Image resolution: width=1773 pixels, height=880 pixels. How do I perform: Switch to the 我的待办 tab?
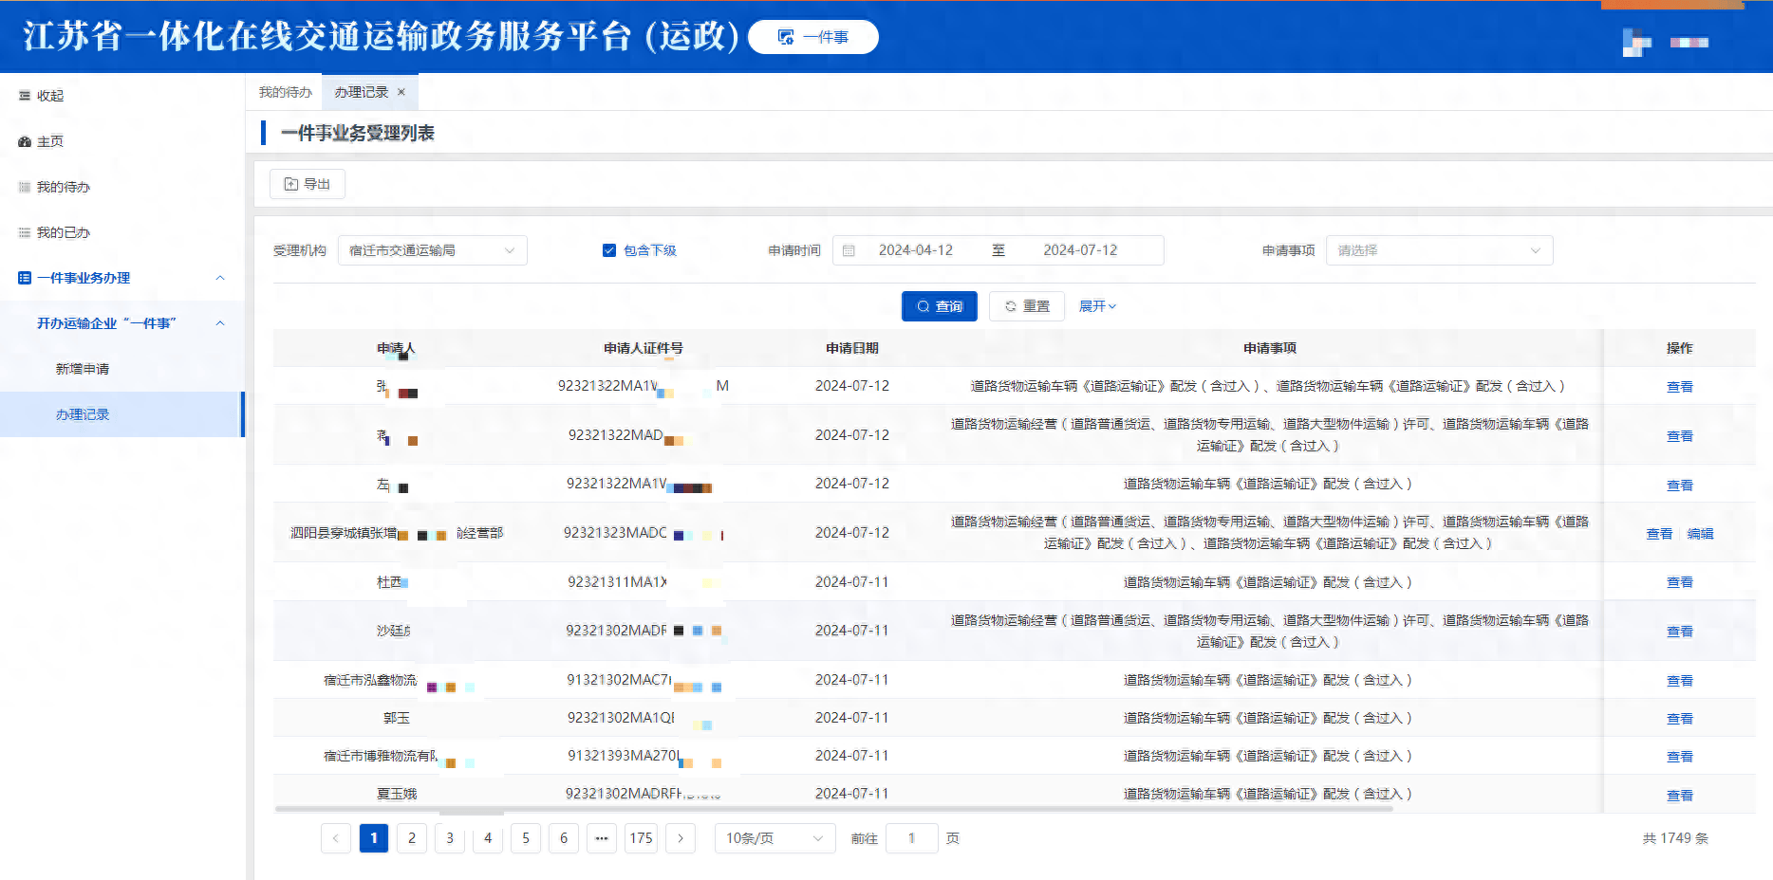point(285,91)
